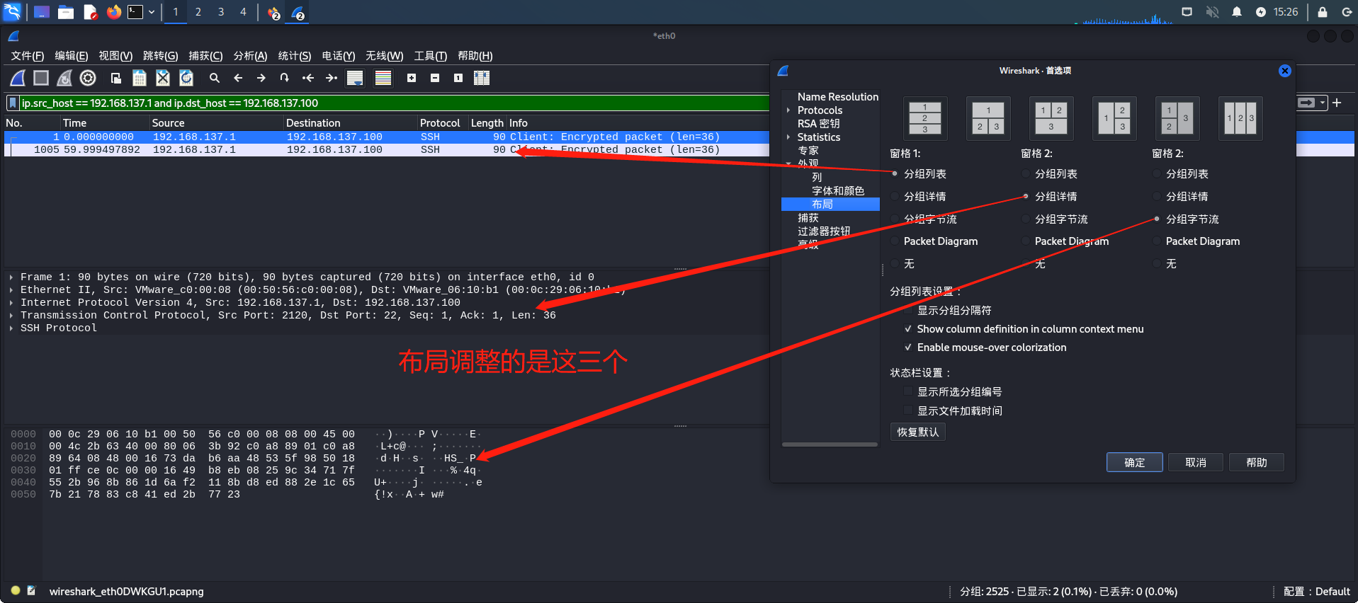Expand Frame 1 details row
Viewport: 1358px width, 603px height.
click(x=11, y=277)
